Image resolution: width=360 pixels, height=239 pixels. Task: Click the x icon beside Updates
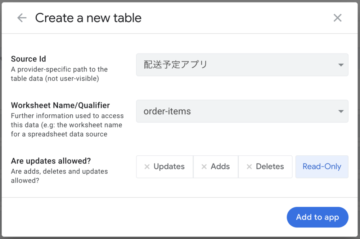[x=147, y=167]
